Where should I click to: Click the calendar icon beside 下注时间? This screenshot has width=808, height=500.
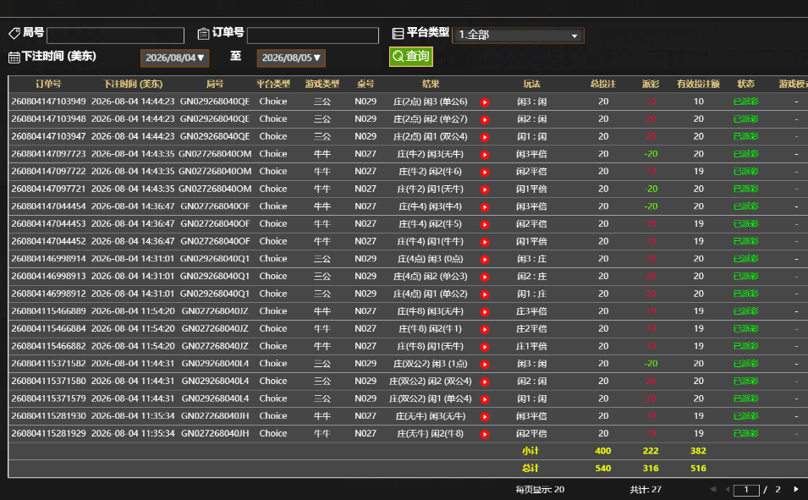pyautogui.click(x=14, y=58)
